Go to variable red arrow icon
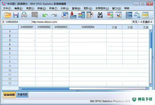 [73, 15]
